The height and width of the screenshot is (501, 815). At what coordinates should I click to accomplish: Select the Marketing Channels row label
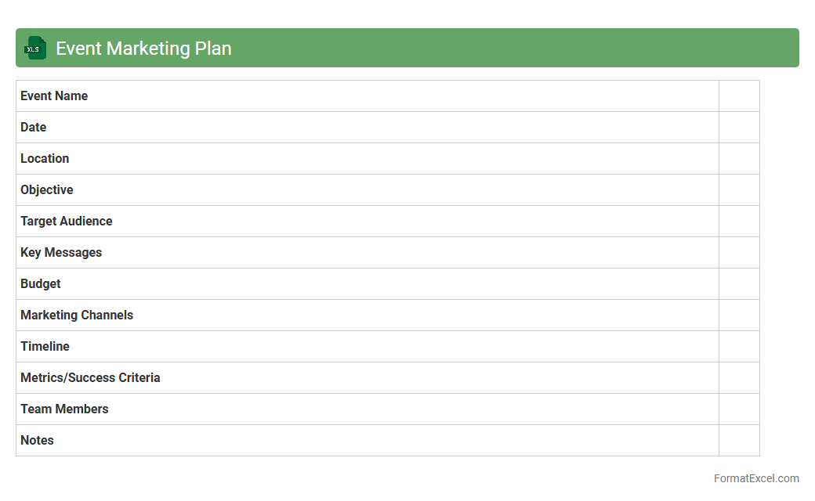coord(77,315)
